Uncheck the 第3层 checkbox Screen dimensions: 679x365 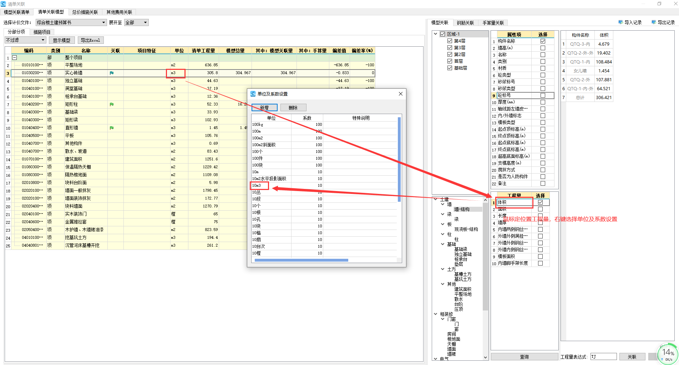(450, 48)
